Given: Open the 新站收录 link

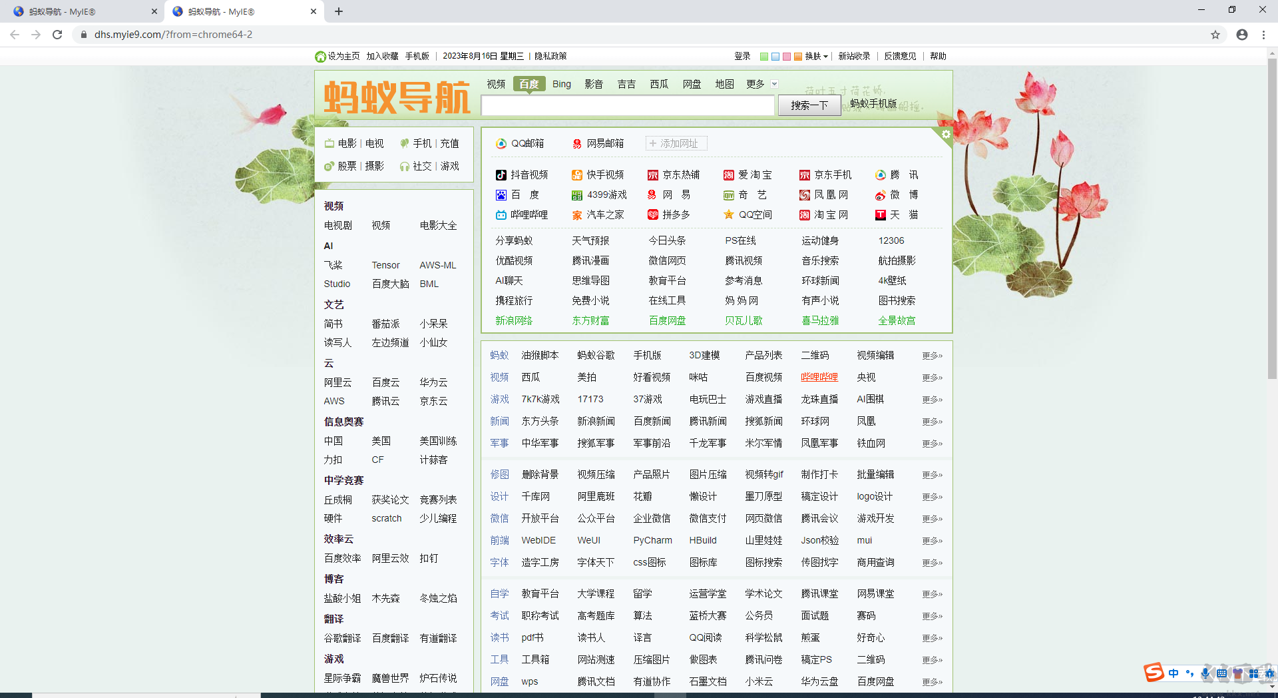Looking at the screenshot, I should pyautogui.click(x=854, y=56).
